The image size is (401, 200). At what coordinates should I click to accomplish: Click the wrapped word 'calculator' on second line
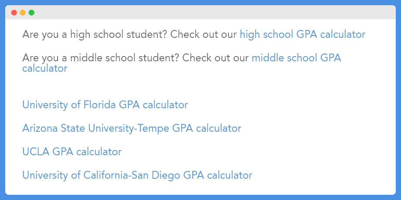[45, 68]
